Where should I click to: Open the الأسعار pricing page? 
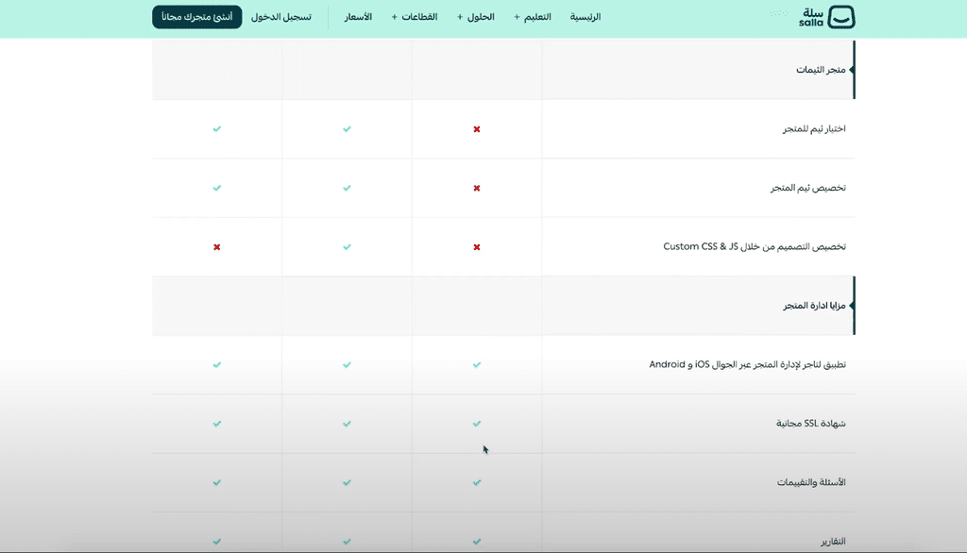tap(358, 17)
